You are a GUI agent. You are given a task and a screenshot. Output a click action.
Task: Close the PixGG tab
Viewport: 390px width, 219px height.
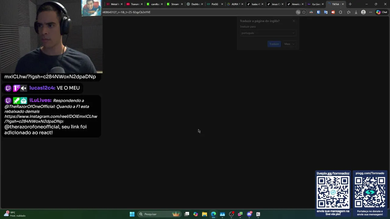pos(222,4)
